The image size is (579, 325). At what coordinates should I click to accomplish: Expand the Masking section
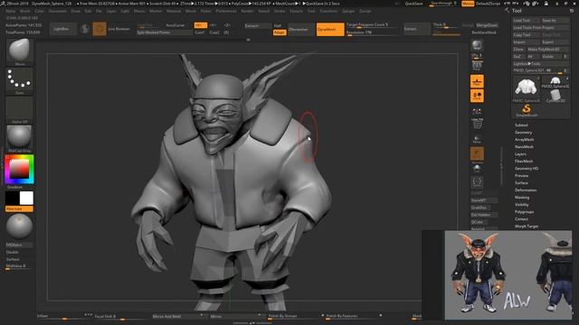[x=522, y=198]
